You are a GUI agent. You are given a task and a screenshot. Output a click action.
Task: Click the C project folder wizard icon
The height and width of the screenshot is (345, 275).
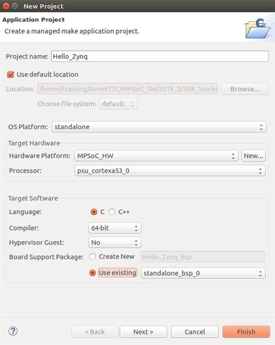258,28
